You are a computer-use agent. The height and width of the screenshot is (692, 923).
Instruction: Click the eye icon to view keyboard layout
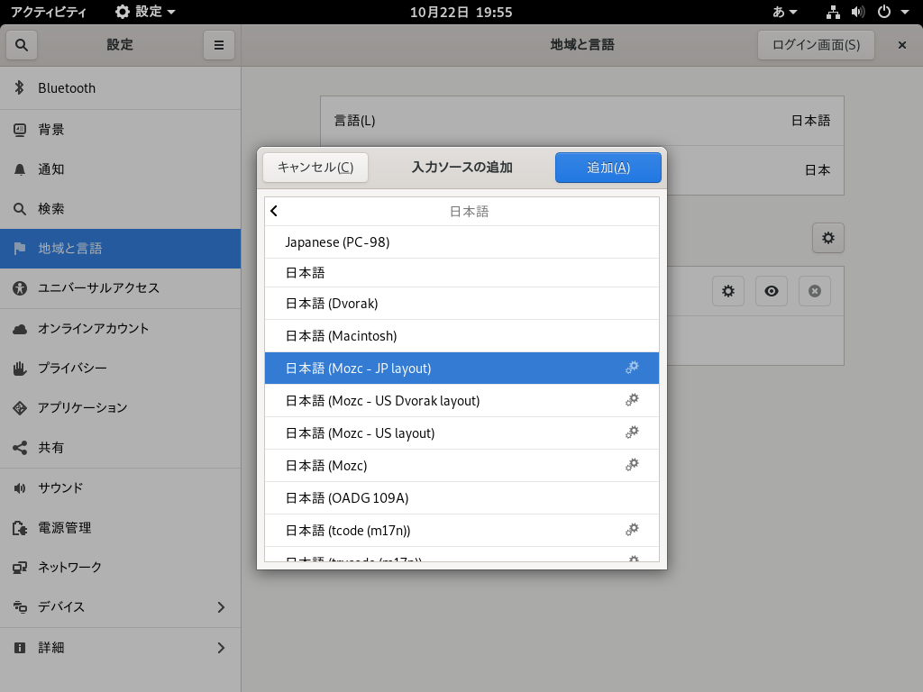771,291
